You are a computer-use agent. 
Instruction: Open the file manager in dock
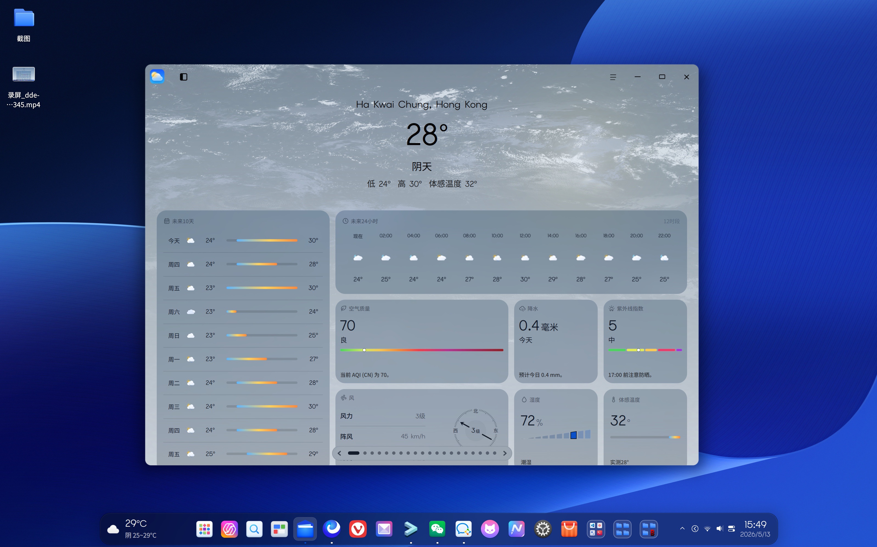[305, 529]
